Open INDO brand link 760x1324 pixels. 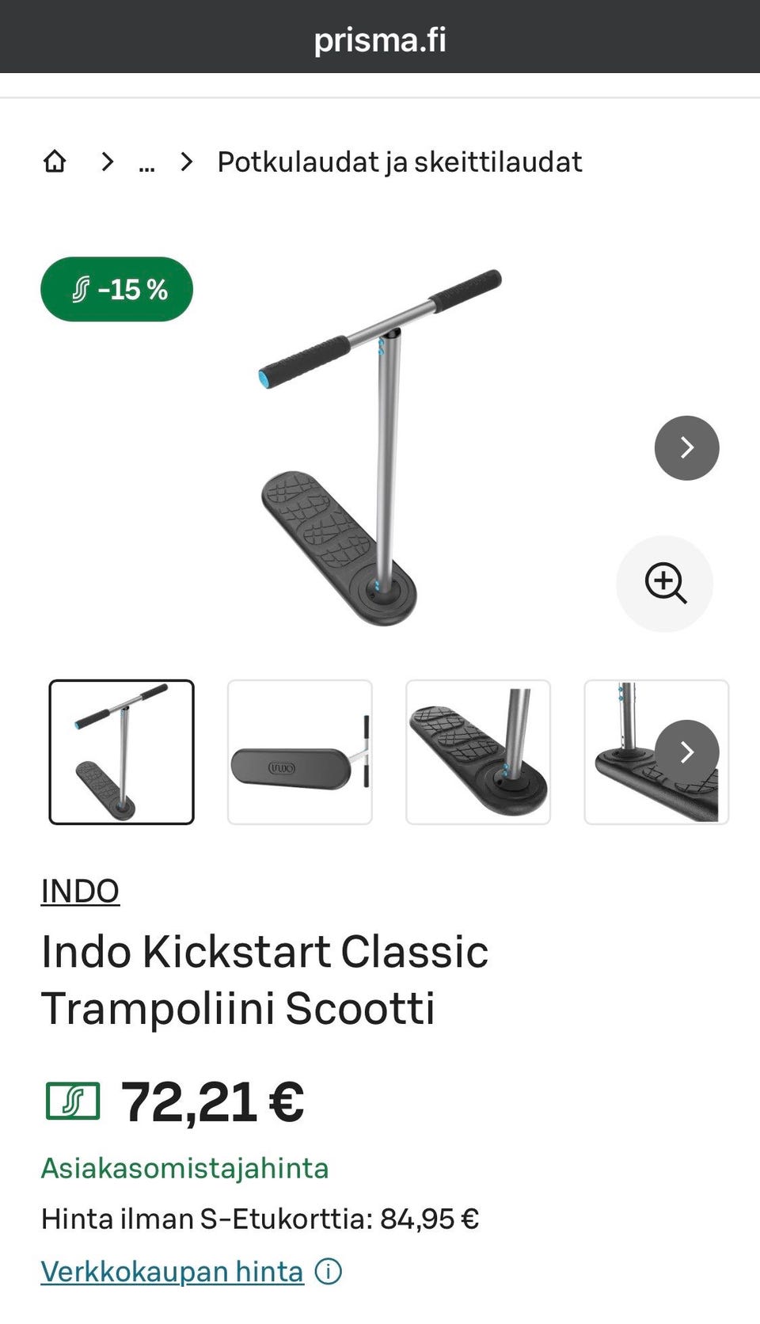pos(80,892)
